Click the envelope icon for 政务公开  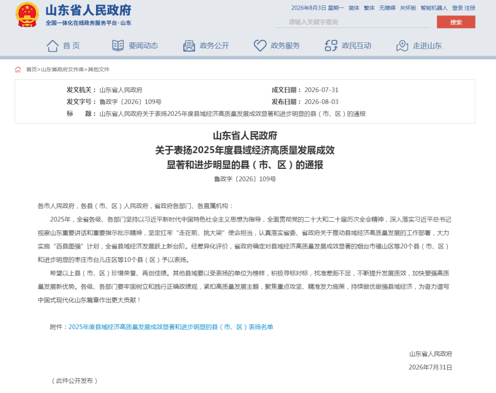(x=189, y=46)
